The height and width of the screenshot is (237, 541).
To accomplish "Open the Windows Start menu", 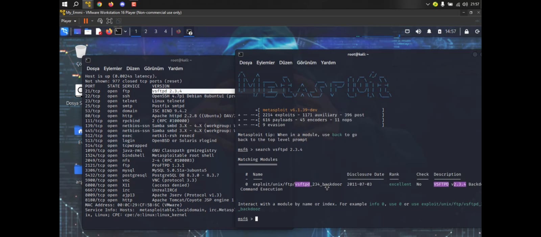I will click(65, 4).
